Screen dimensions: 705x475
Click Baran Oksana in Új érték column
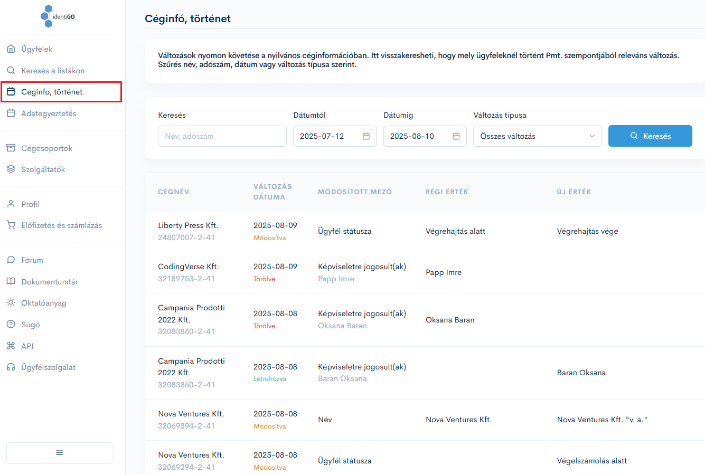click(x=581, y=373)
